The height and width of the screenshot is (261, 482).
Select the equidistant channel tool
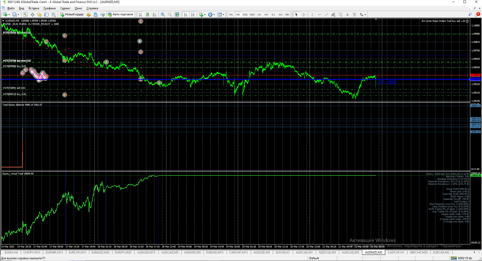click(333, 15)
